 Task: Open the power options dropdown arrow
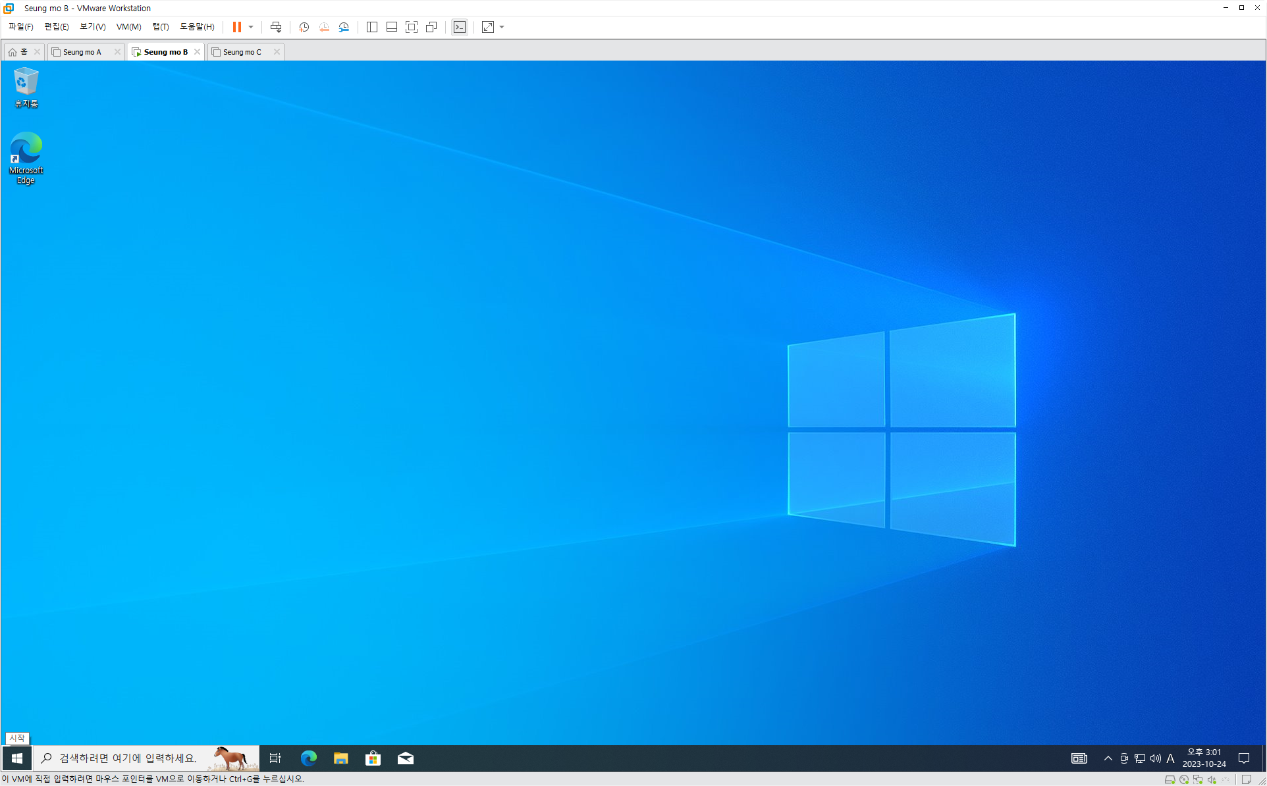(x=251, y=27)
